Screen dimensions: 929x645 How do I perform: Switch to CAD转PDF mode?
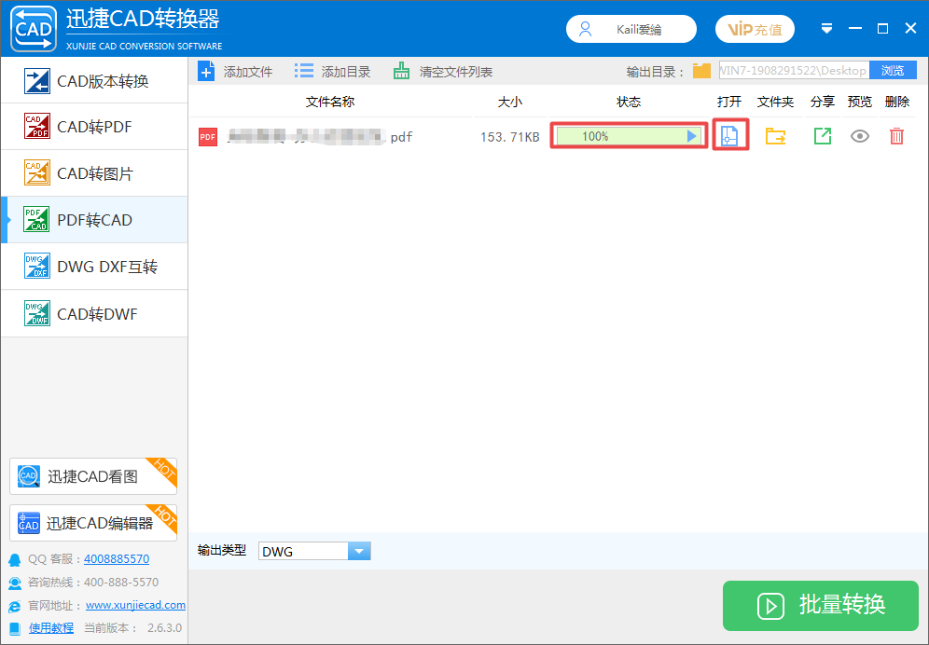[x=94, y=127]
